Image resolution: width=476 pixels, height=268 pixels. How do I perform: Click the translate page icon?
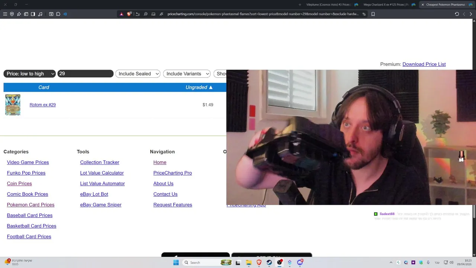click(x=161, y=14)
